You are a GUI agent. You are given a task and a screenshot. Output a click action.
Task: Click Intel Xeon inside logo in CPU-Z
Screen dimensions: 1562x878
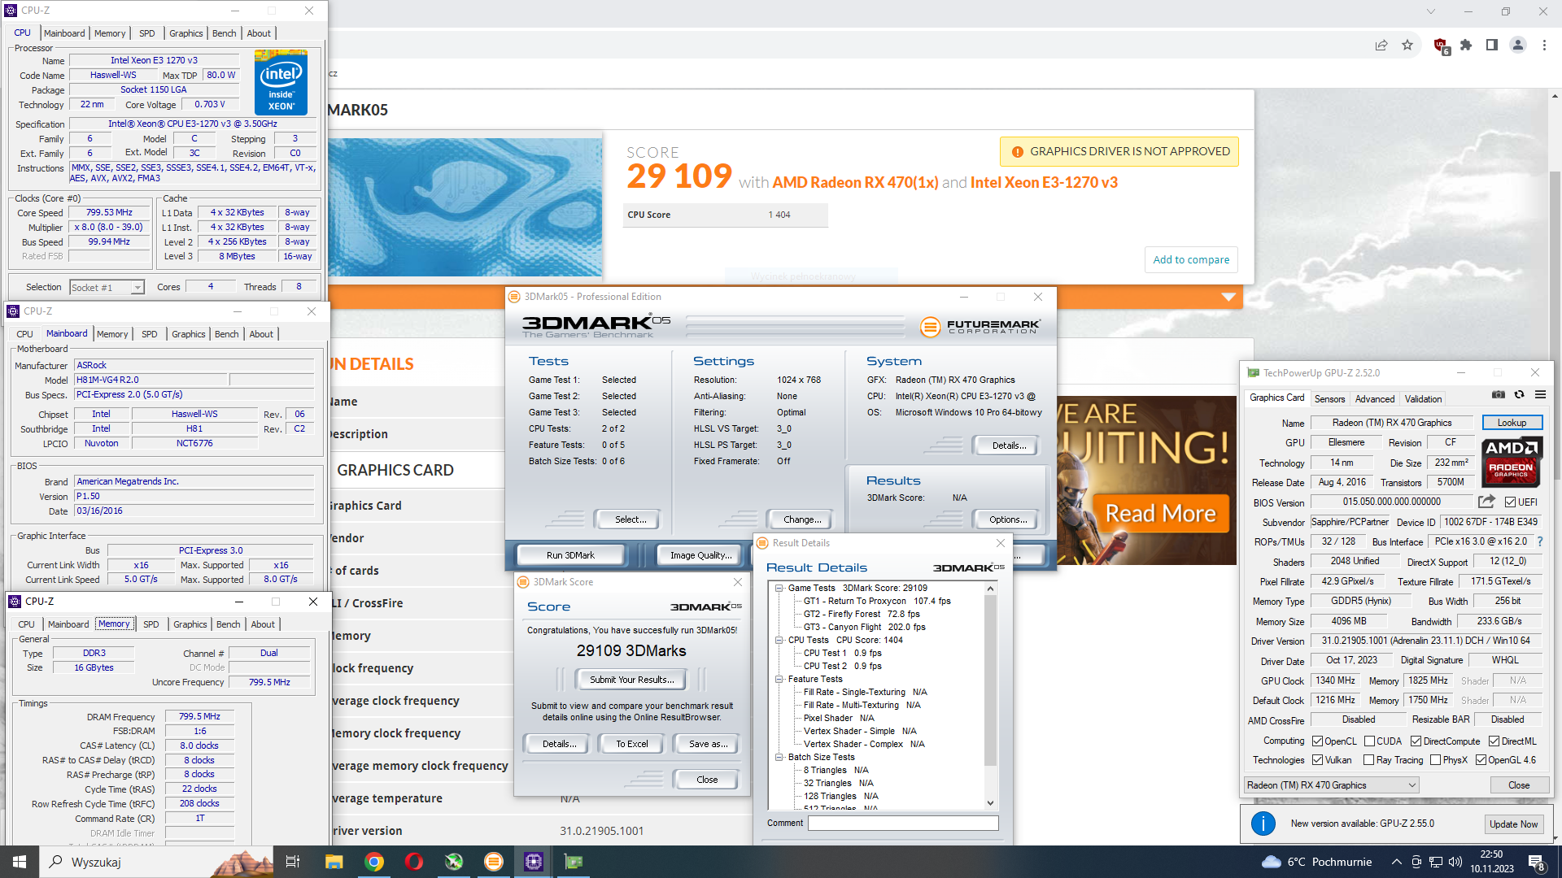point(281,82)
